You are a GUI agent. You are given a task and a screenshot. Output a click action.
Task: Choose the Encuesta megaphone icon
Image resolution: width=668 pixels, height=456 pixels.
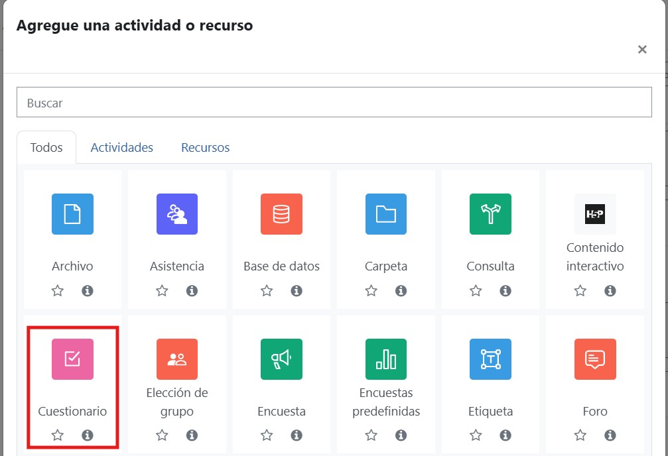tap(282, 359)
